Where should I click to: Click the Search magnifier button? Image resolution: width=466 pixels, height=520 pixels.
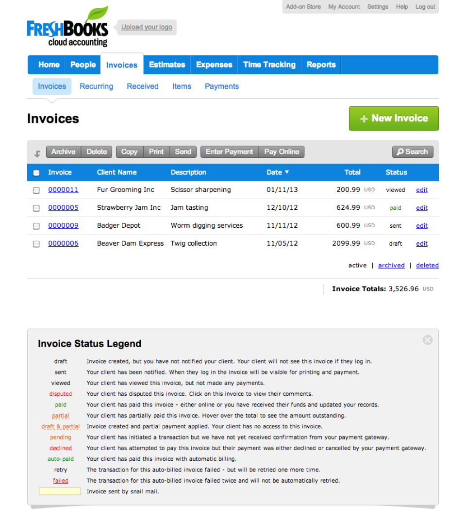tap(413, 151)
